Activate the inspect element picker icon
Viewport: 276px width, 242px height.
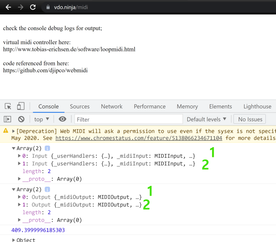tap(8, 106)
